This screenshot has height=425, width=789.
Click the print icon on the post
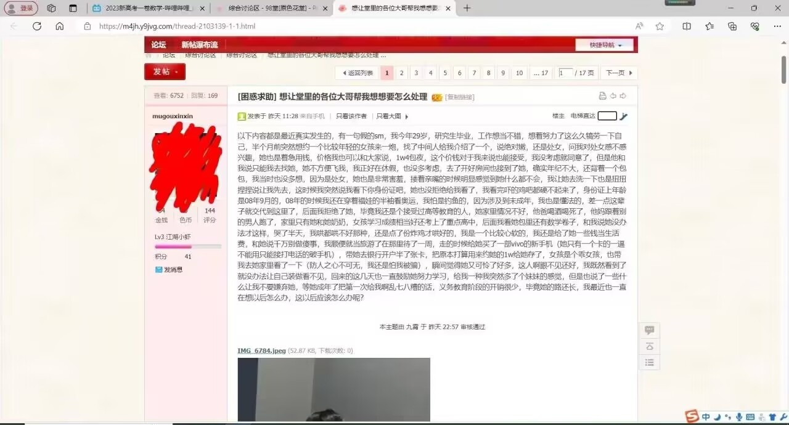click(602, 97)
